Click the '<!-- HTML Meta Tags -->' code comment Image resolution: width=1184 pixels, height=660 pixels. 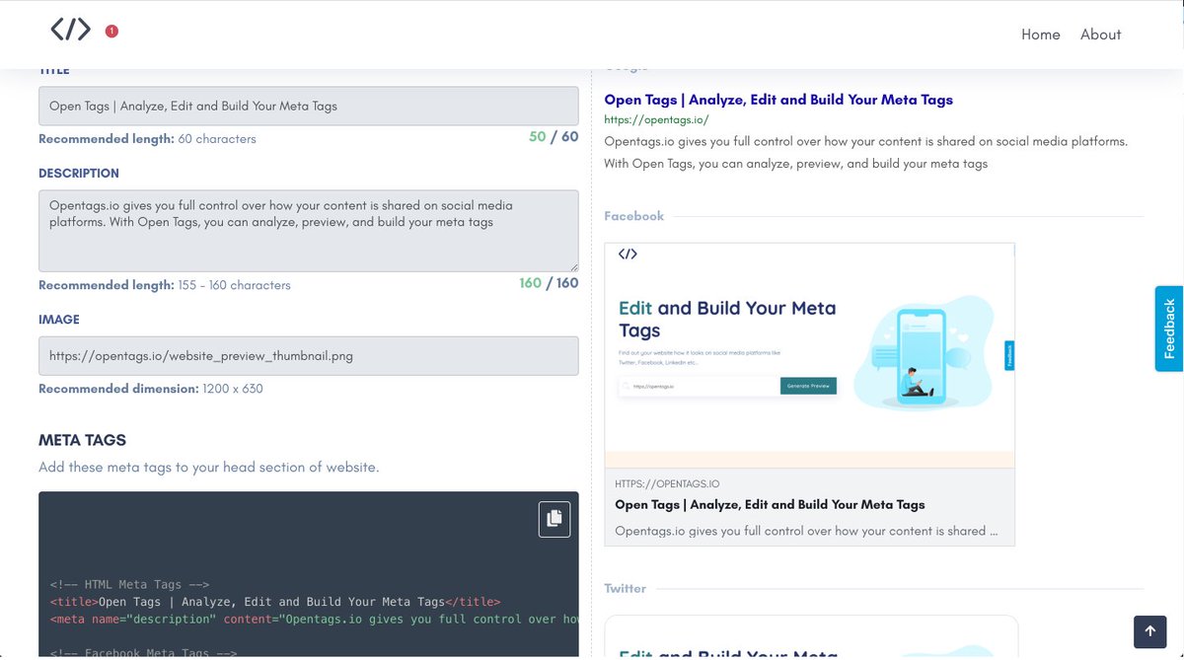[129, 584]
